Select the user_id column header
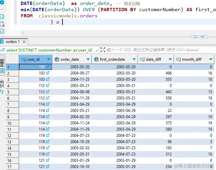This screenshot has height=170, width=216. (36, 59)
